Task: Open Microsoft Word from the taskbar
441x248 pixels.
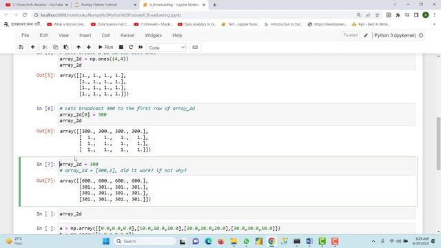Action: pyautogui.click(x=309, y=241)
